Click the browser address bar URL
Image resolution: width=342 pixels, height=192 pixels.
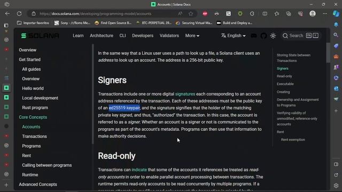coord(96,14)
